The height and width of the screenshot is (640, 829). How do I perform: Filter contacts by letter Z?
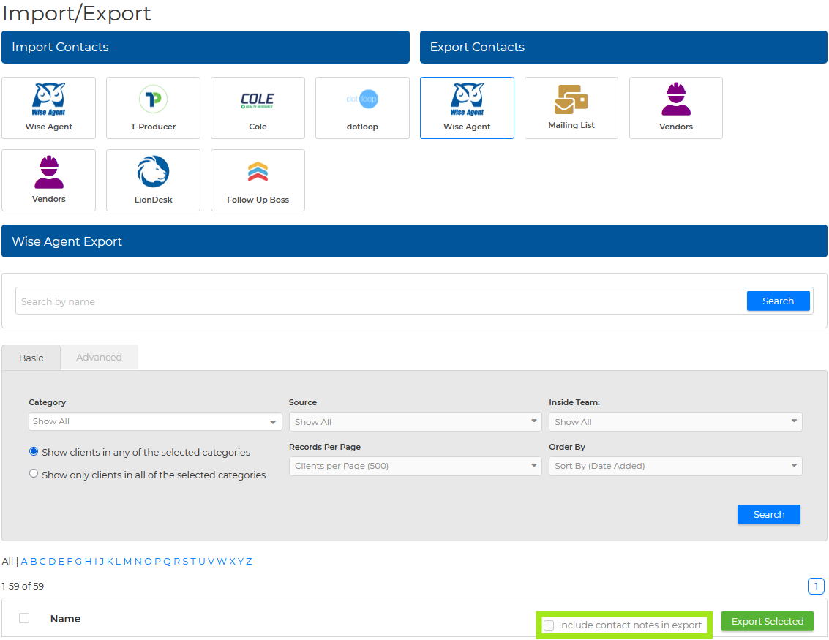249,561
